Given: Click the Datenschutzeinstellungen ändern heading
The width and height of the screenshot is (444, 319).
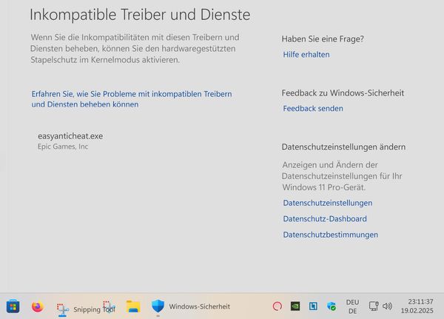Looking at the screenshot, I should point(343,147).
